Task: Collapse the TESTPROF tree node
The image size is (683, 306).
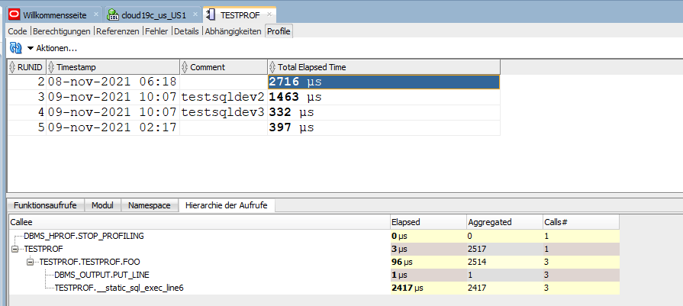Action: point(14,249)
